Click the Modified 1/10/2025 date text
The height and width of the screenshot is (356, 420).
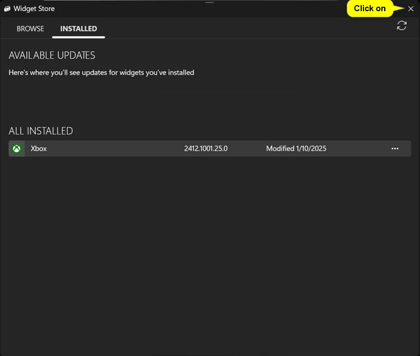tap(296, 148)
